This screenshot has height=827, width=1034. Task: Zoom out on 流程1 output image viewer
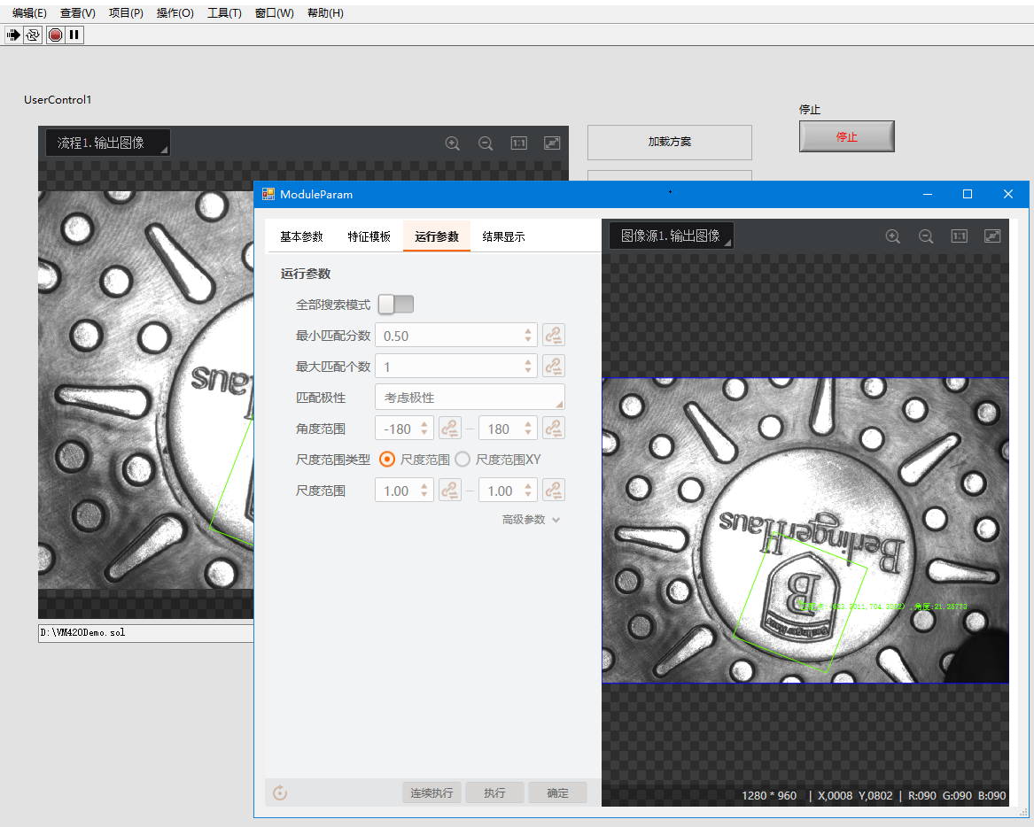click(486, 143)
